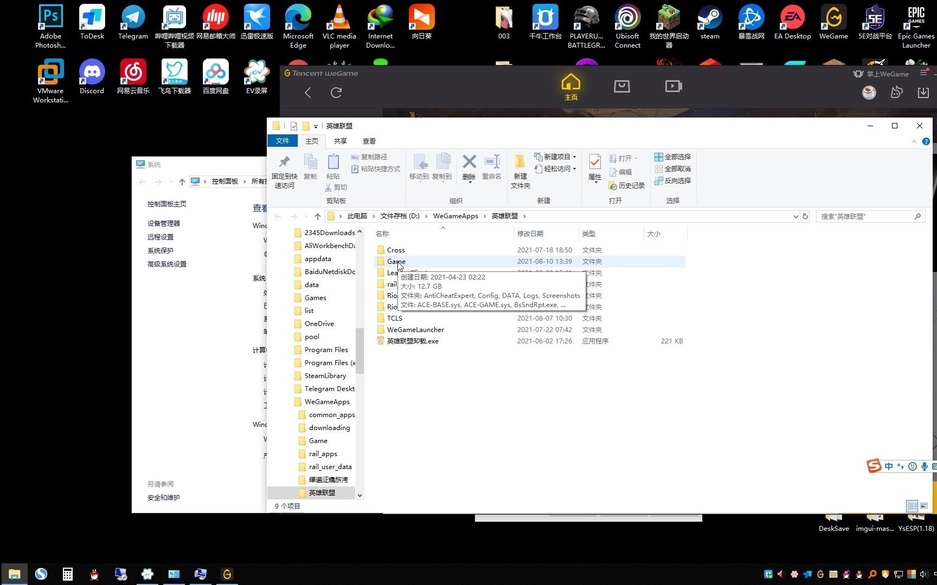Image resolution: width=937 pixels, height=585 pixels.
Task: Toggle Sogou input Chinese/English mode
Action: coord(889,466)
